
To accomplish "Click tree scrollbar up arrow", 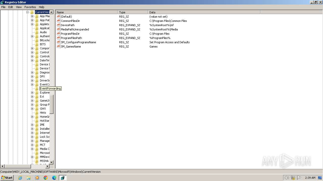I will tap(51, 12).
